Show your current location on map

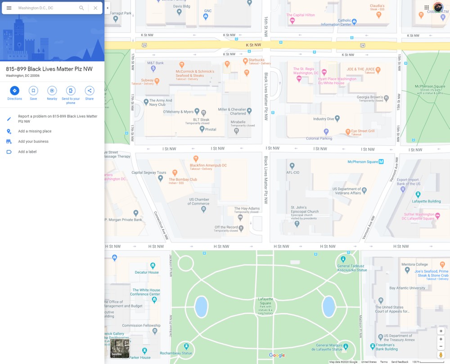coord(441,331)
